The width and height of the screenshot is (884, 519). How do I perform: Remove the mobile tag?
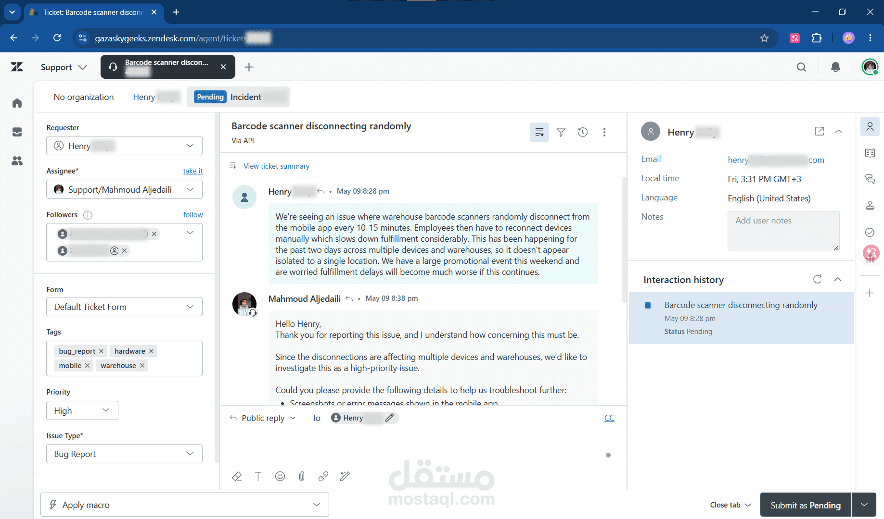87,366
